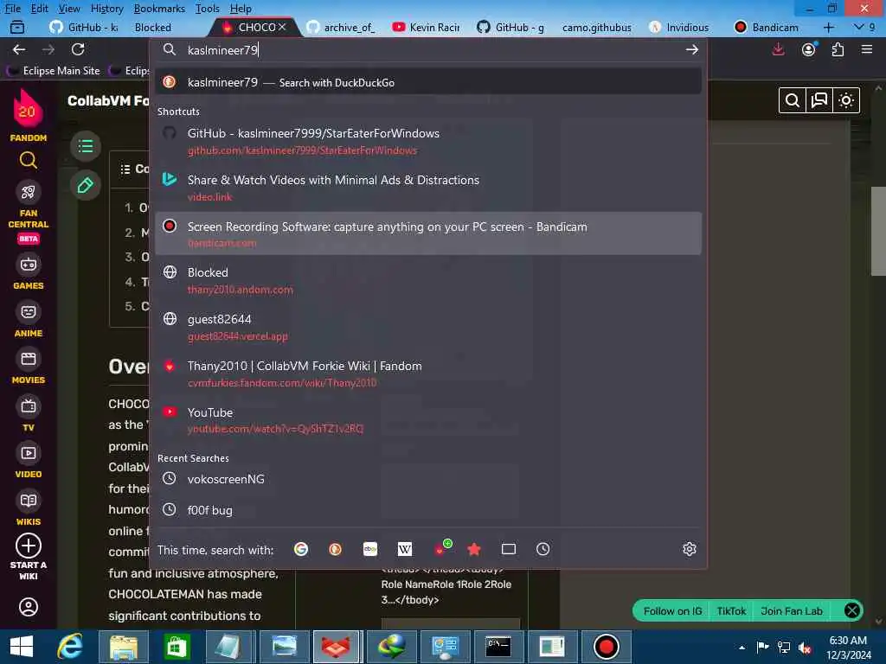
Task: Open Games in Fandom sidebar
Action: [29, 272]
